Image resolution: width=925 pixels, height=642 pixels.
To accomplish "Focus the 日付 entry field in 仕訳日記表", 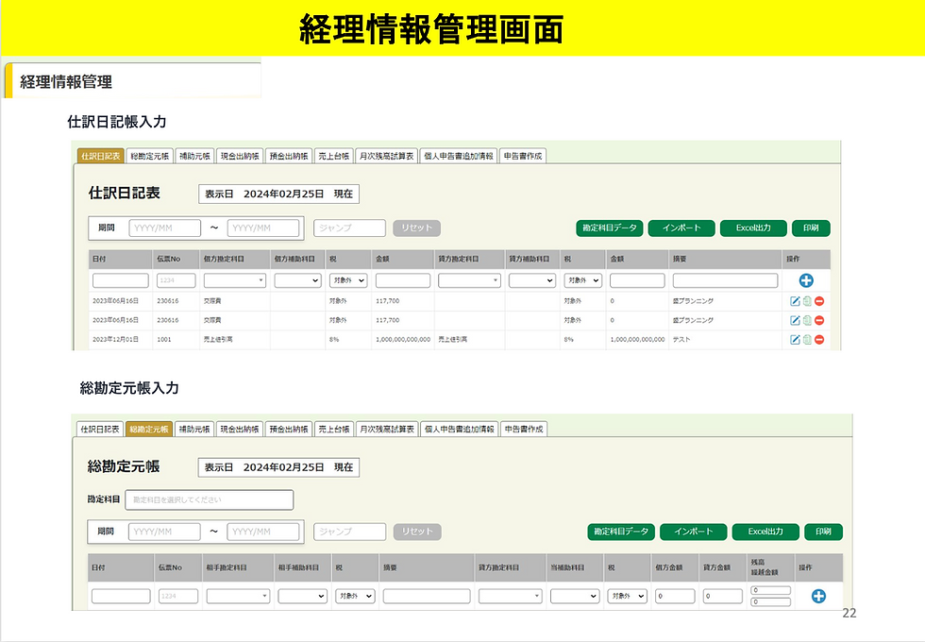I will 121,280.
